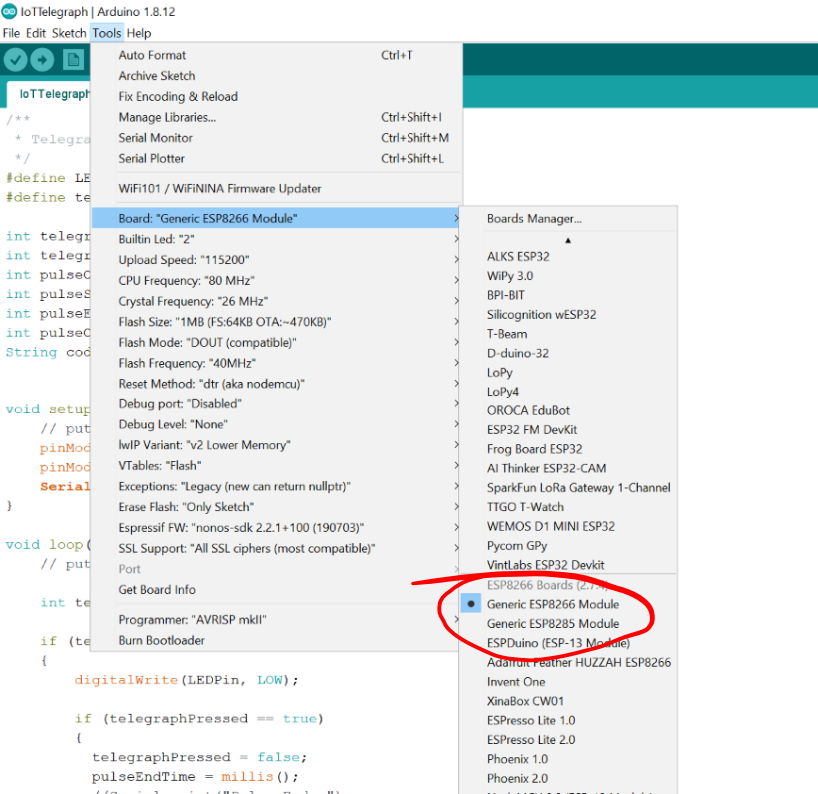Image resolution: width=818 pixels, height=794 pixels.
Task: Open the Edit menu
Action: pyautogui.click(x=36, y=33)
